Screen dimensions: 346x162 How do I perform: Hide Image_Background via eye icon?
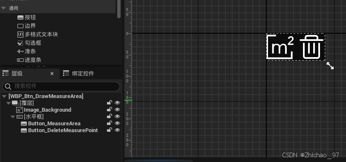tap(118, 110)
